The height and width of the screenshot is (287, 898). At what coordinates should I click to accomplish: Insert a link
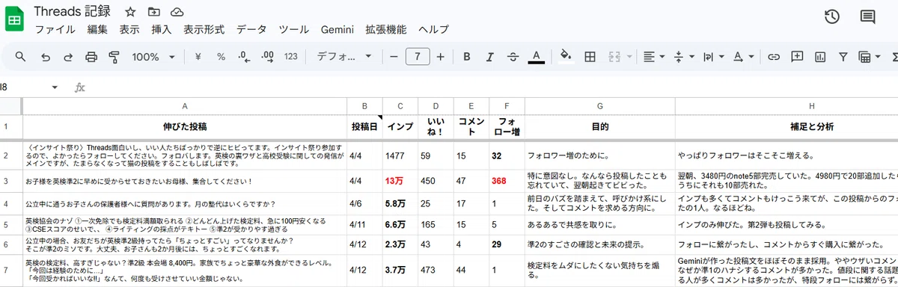(x=775, y=57)
